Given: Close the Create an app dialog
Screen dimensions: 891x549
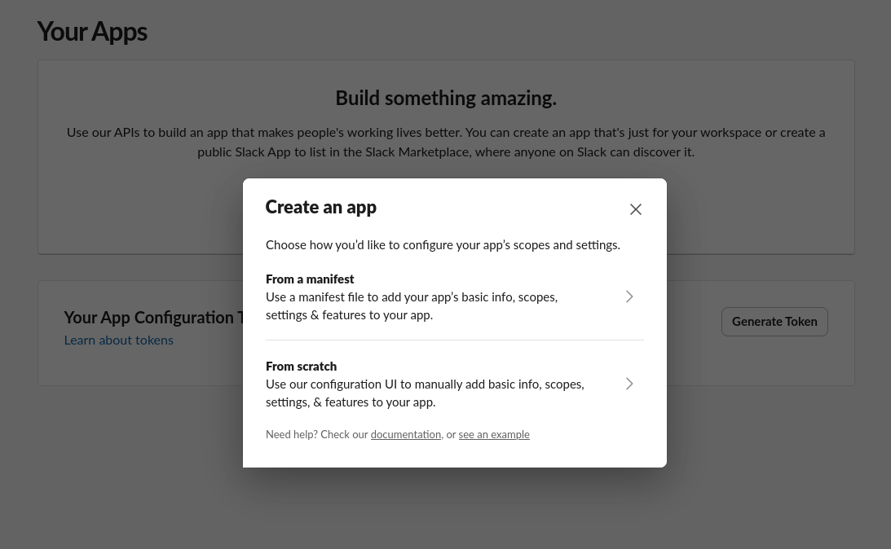Looking at the screenshot, I should 635,209.
